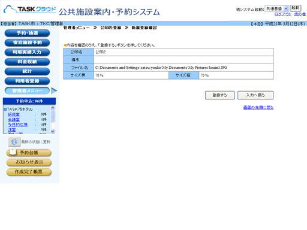
Task: Click the 作成完了帳票 button
Action: pos(29,172)
